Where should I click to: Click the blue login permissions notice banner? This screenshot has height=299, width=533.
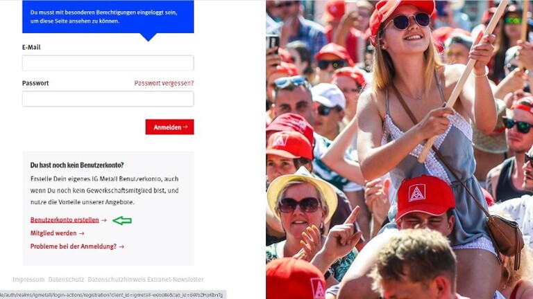coord(108,17)
